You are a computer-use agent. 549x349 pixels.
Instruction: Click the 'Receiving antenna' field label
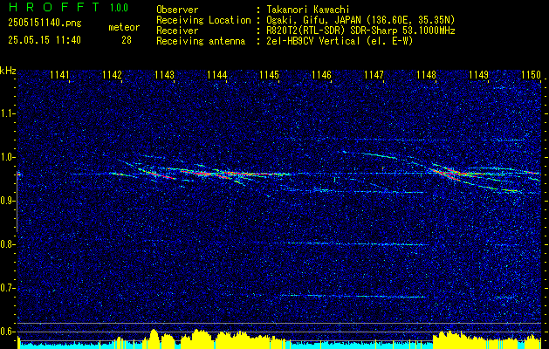coord(201,41)
